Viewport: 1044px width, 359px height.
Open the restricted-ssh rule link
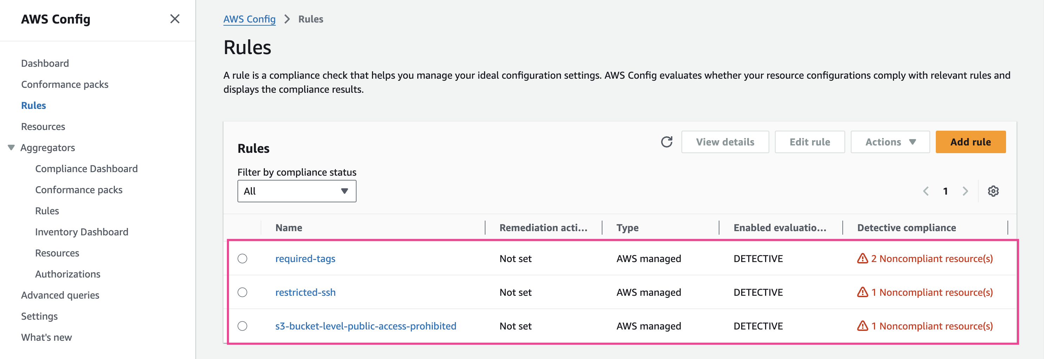pyautogui.click(x=305, y=292)
